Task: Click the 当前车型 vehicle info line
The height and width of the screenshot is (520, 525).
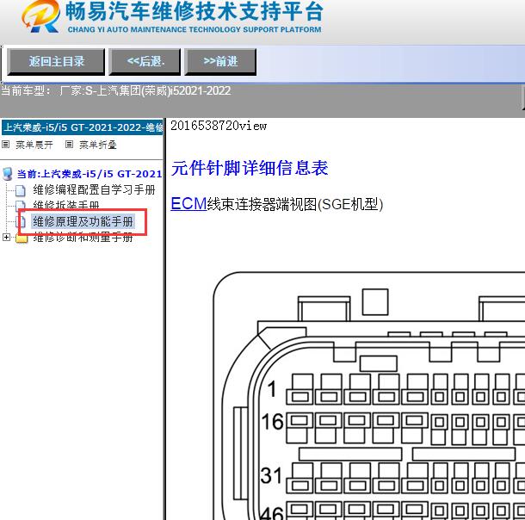Action: coord(116,90)
